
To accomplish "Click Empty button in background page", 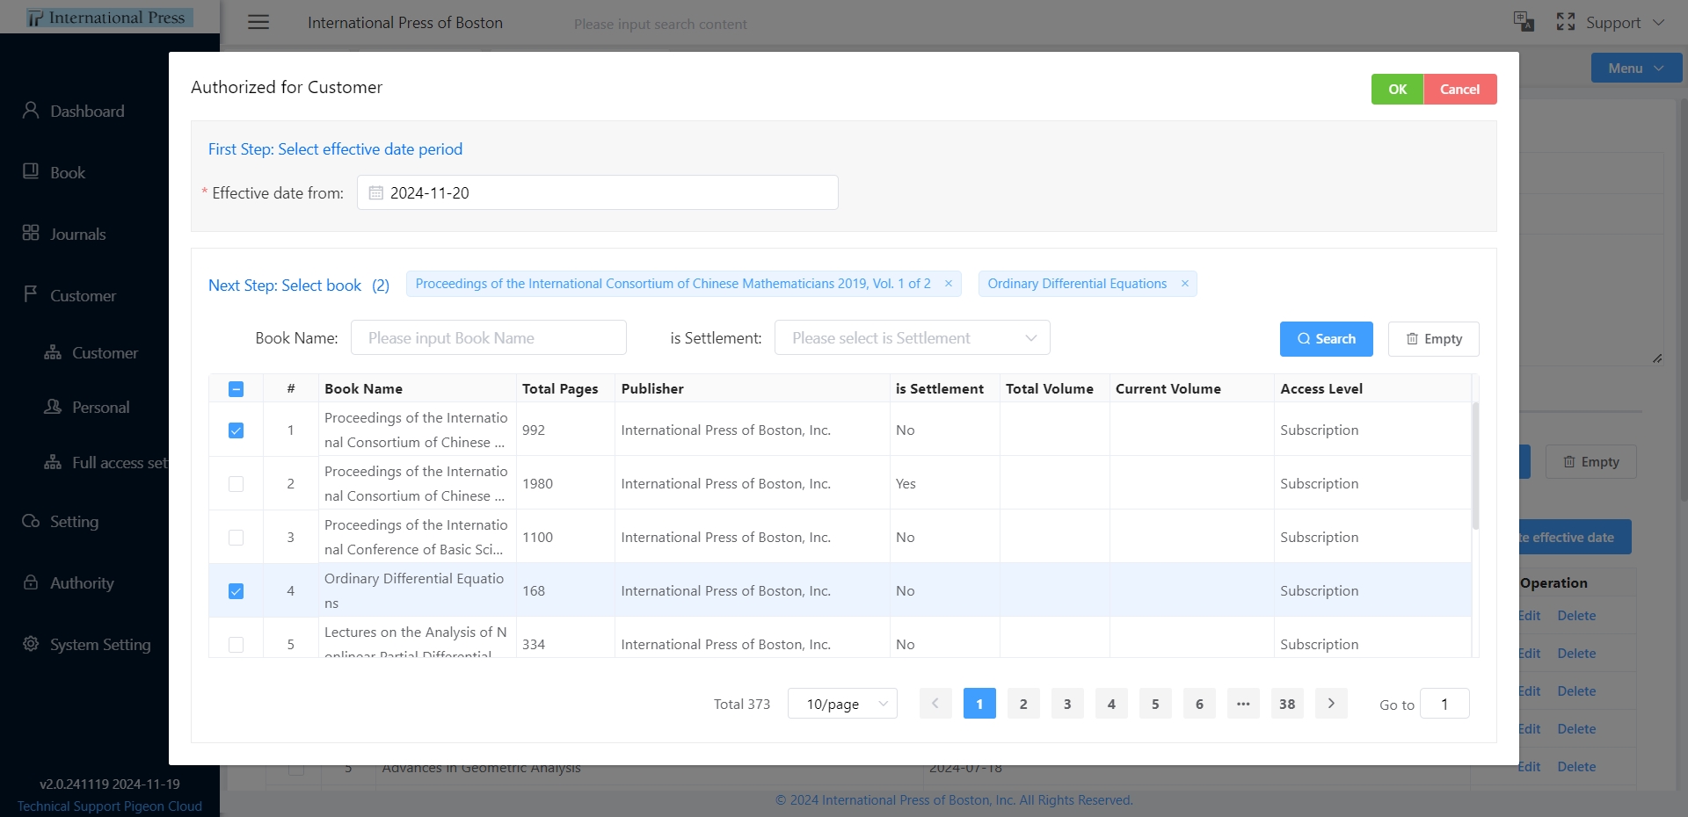I will [x=1590, y=462].
